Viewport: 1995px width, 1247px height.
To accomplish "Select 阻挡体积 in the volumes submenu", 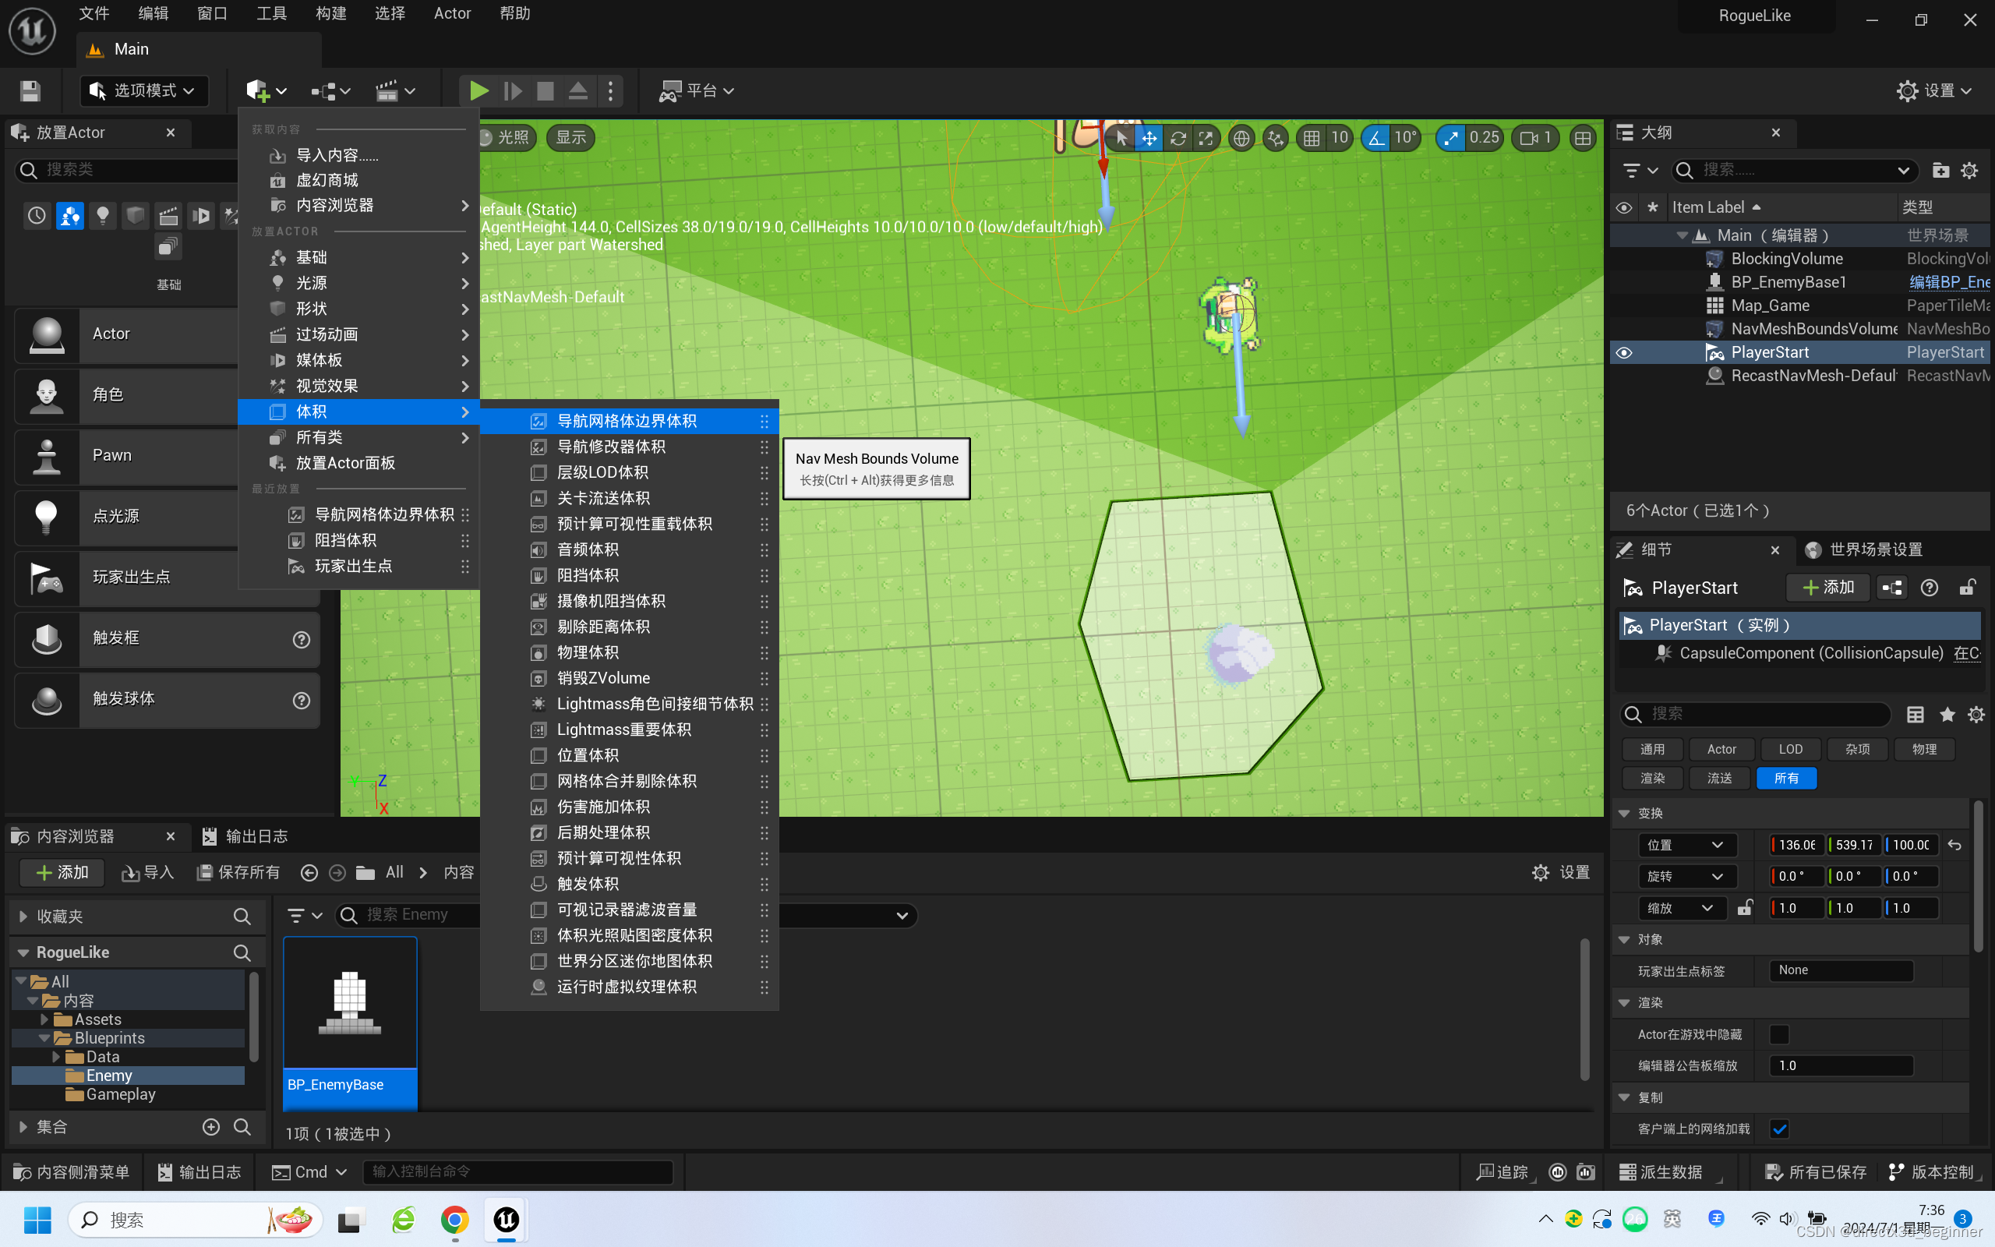I will point(629,575).
